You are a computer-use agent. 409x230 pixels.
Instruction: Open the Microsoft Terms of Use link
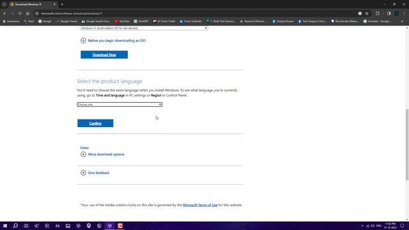click(200, 205)
